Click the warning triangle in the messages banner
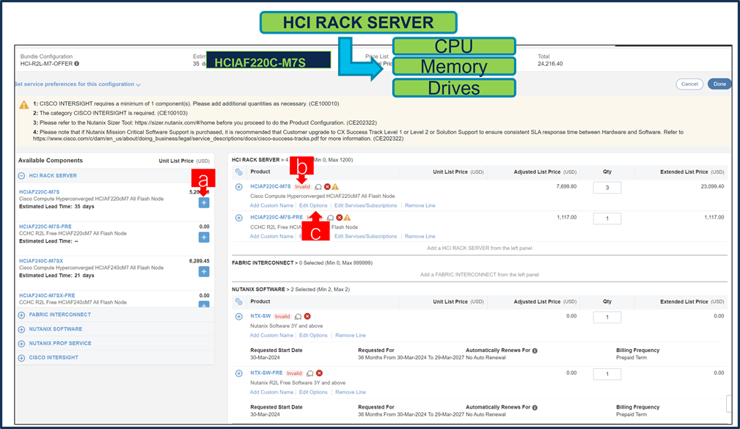This screenshot has height=429, width=740. click(24, 105)
